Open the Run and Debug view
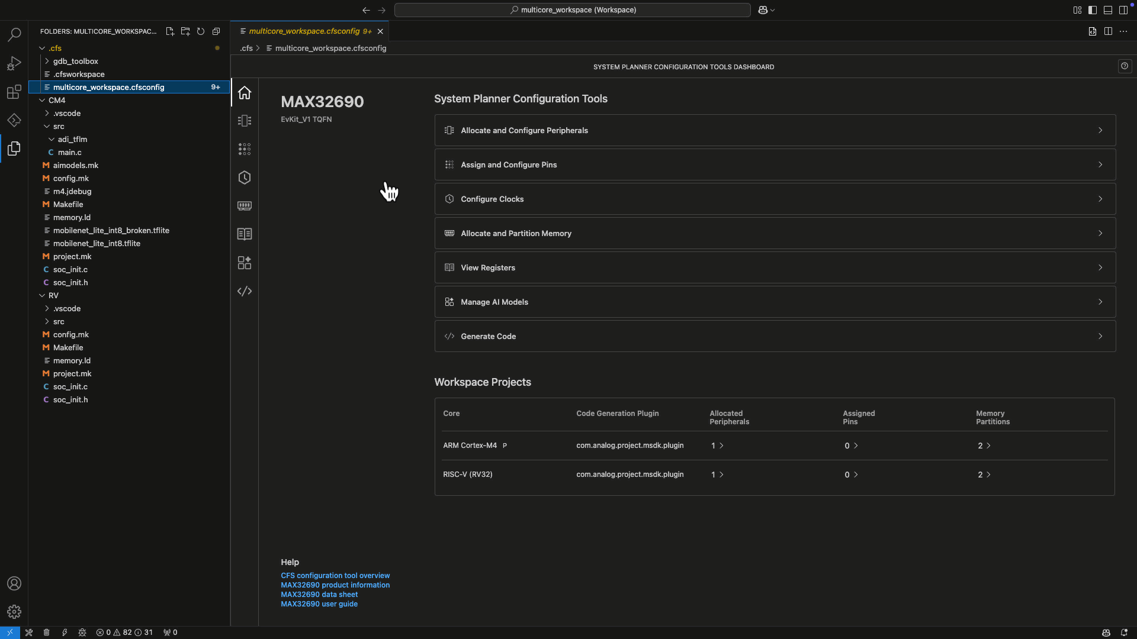Image resolution: width=1137 pixels, height=639 pixels. point(14,63)
